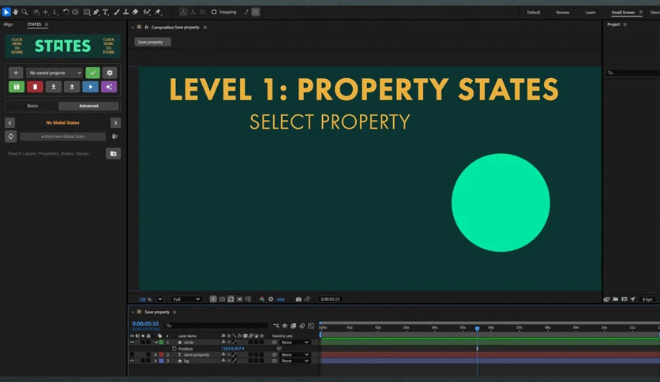Go to next global state arrow

tap(115, 123)
